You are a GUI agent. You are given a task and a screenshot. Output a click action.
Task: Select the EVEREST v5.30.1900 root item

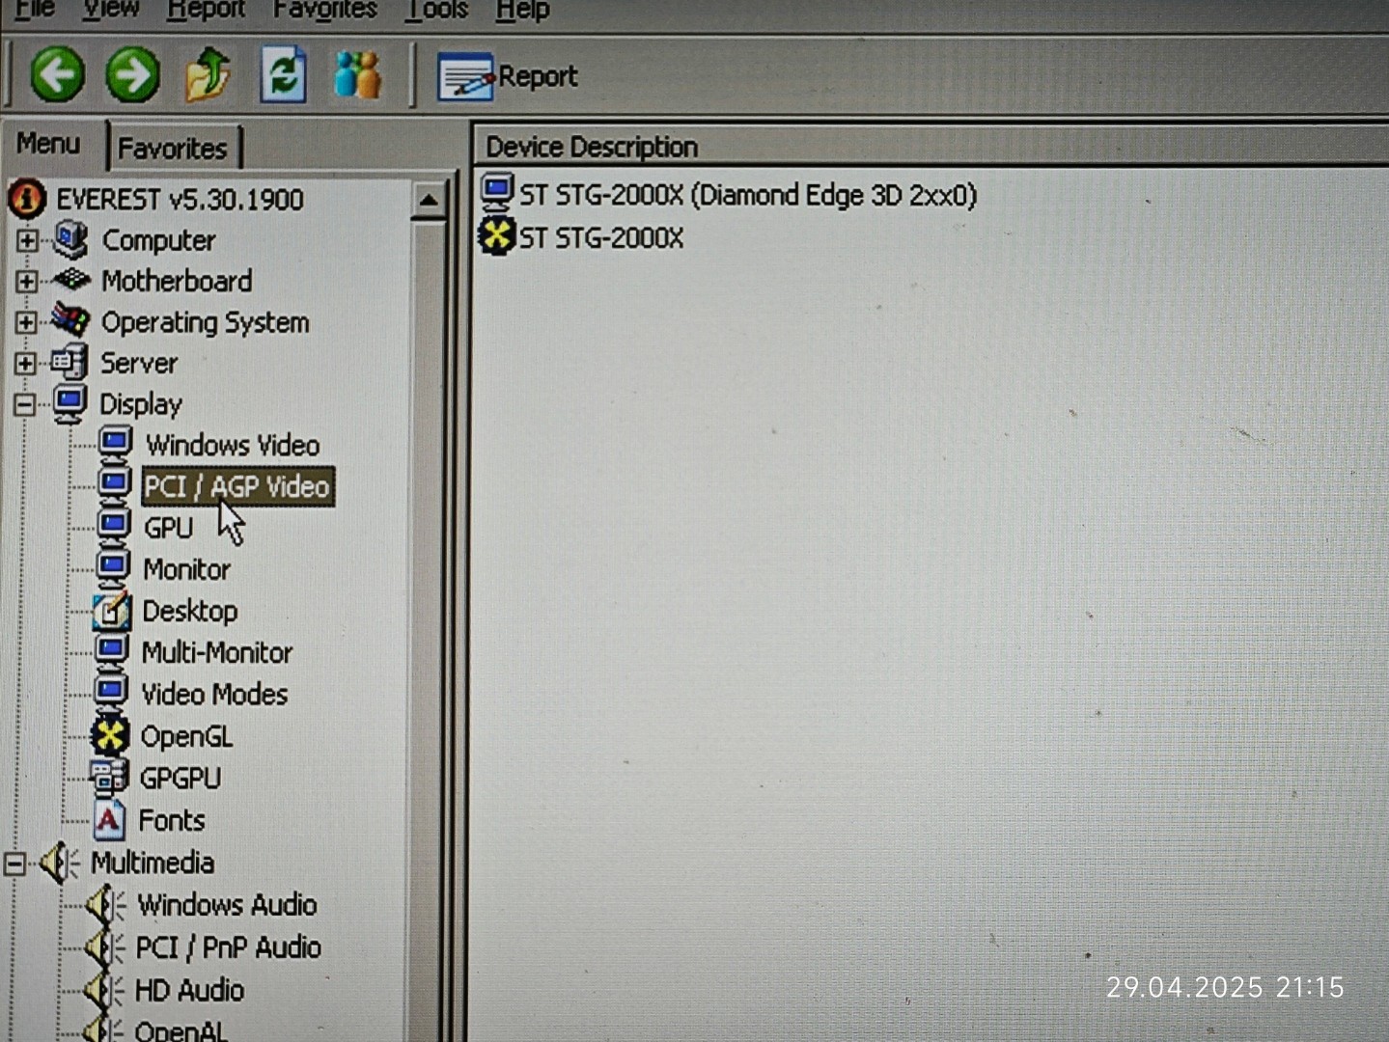coord(180,200)
